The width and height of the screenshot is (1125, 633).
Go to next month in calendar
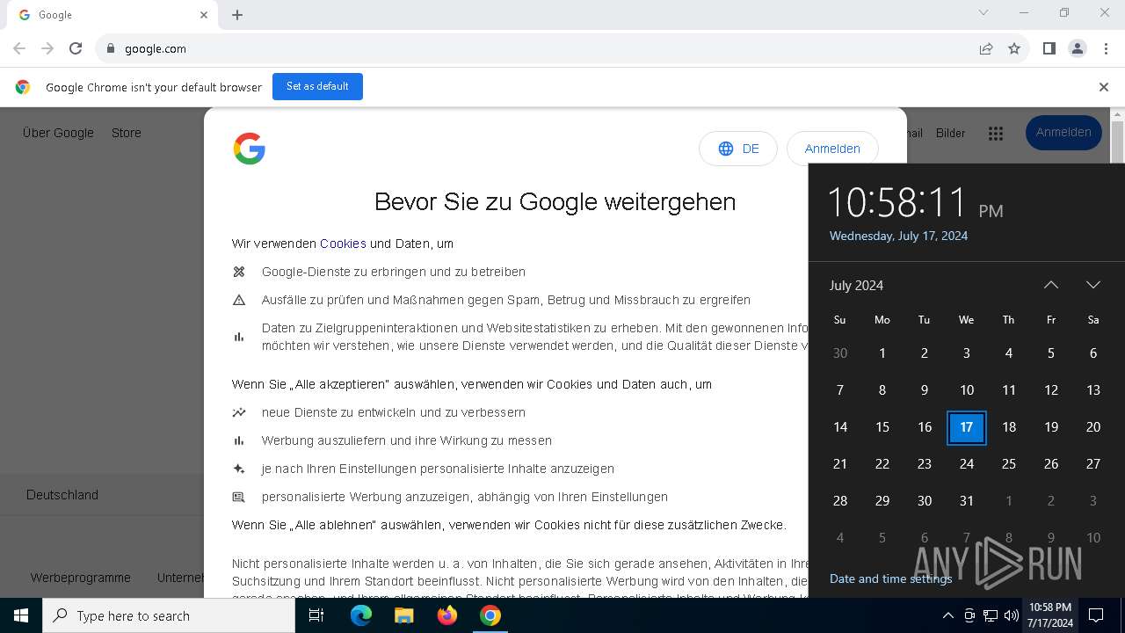(x=1093, y=285)
